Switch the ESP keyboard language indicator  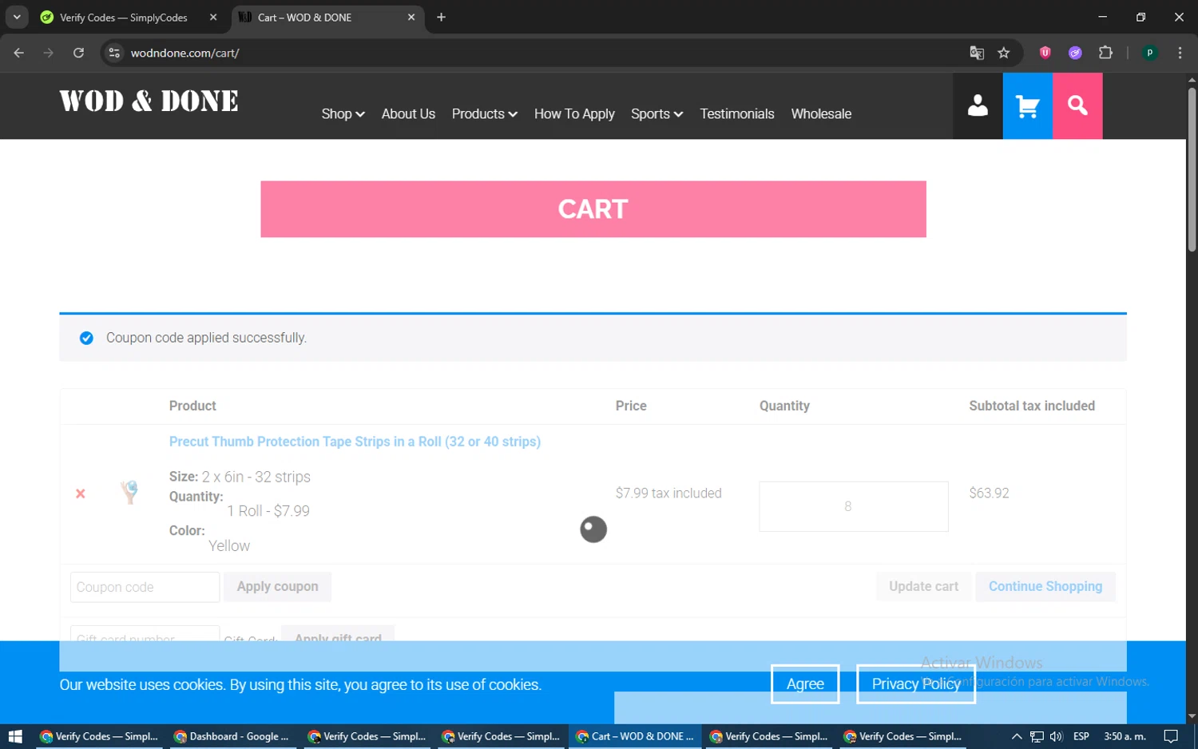pyautogui.click(x=1081, y=736)
